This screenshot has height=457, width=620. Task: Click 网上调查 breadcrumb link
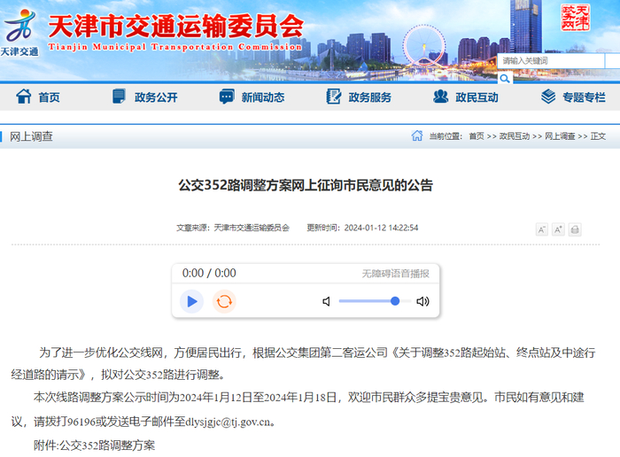[x=560, y=136]
